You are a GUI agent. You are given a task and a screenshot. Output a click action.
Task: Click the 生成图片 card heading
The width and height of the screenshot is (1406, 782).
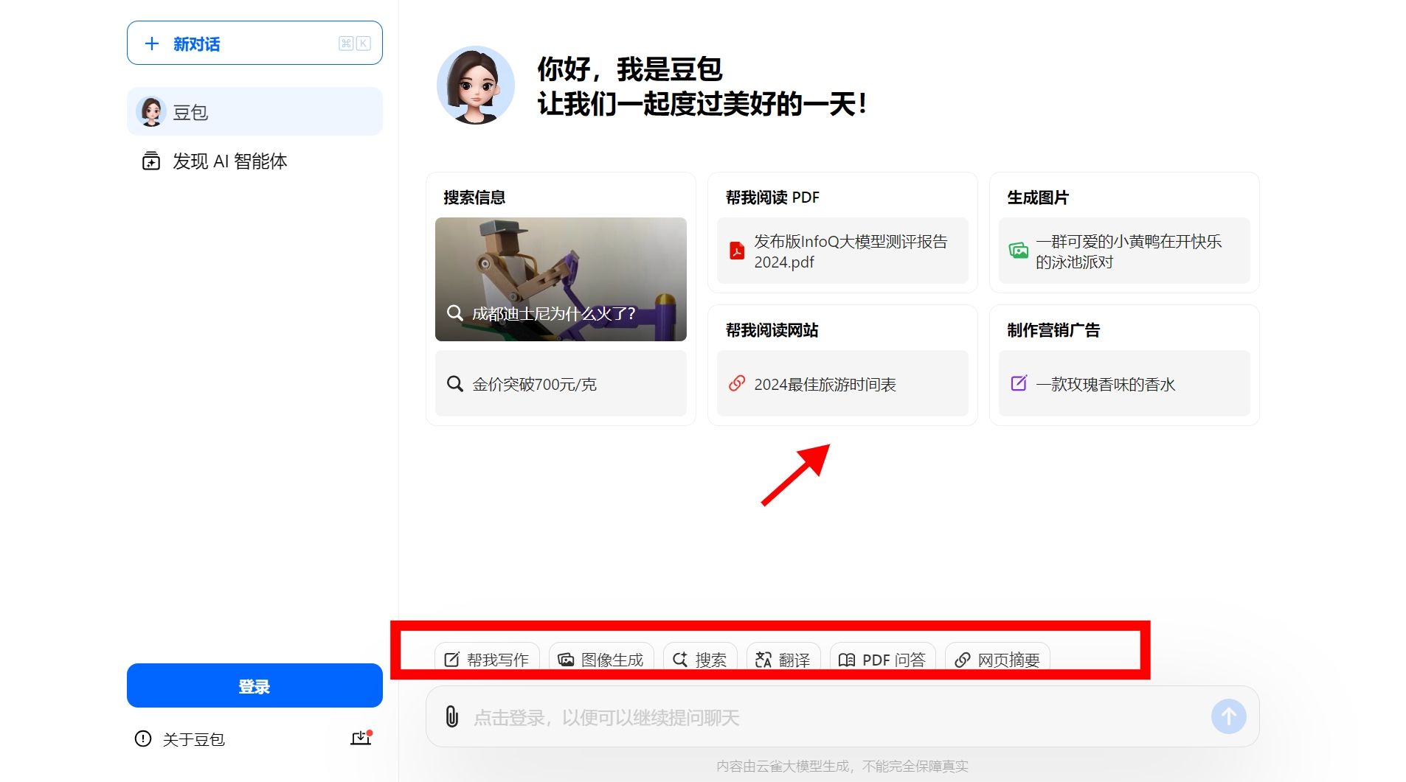(1038, 198)
